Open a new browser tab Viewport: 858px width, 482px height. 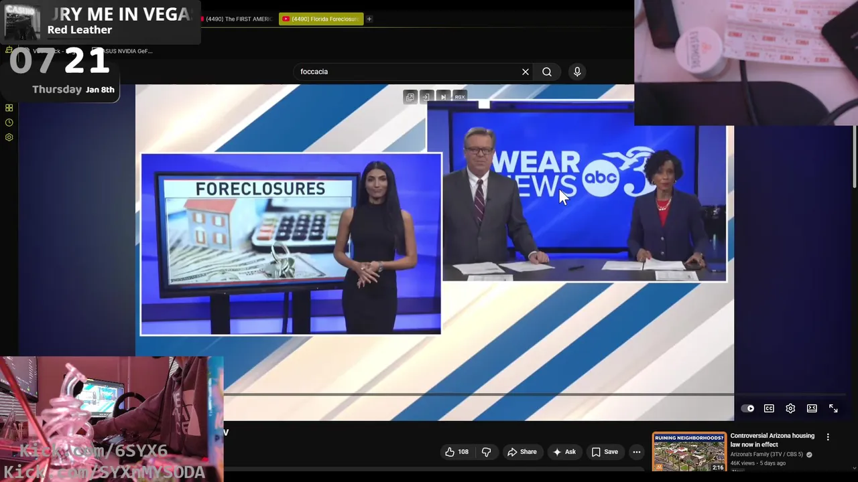pyautogui.click(x=369, y=19)
